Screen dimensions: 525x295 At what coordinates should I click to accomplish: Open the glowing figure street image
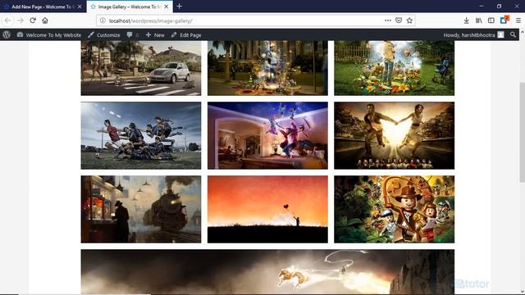click(x=267, y=68)
